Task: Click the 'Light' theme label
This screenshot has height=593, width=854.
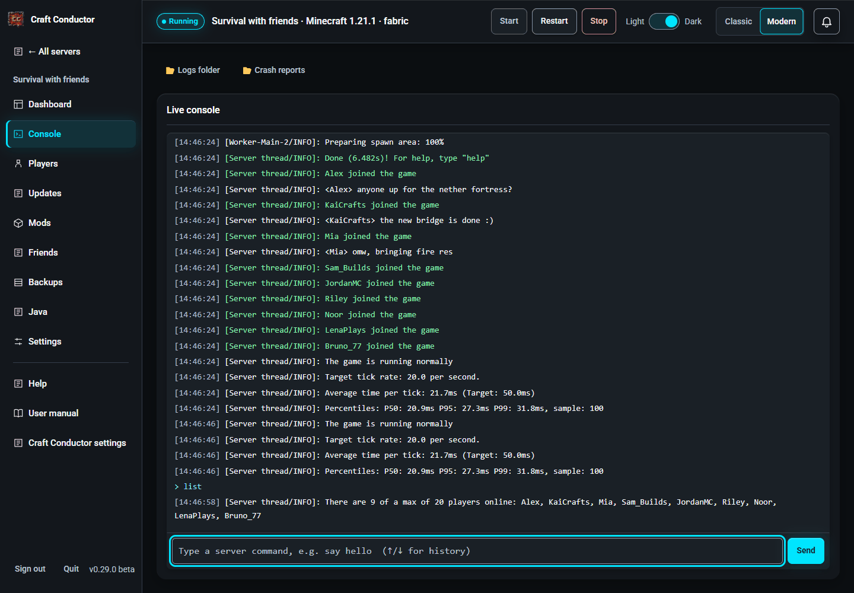Action: click(635, 21)
